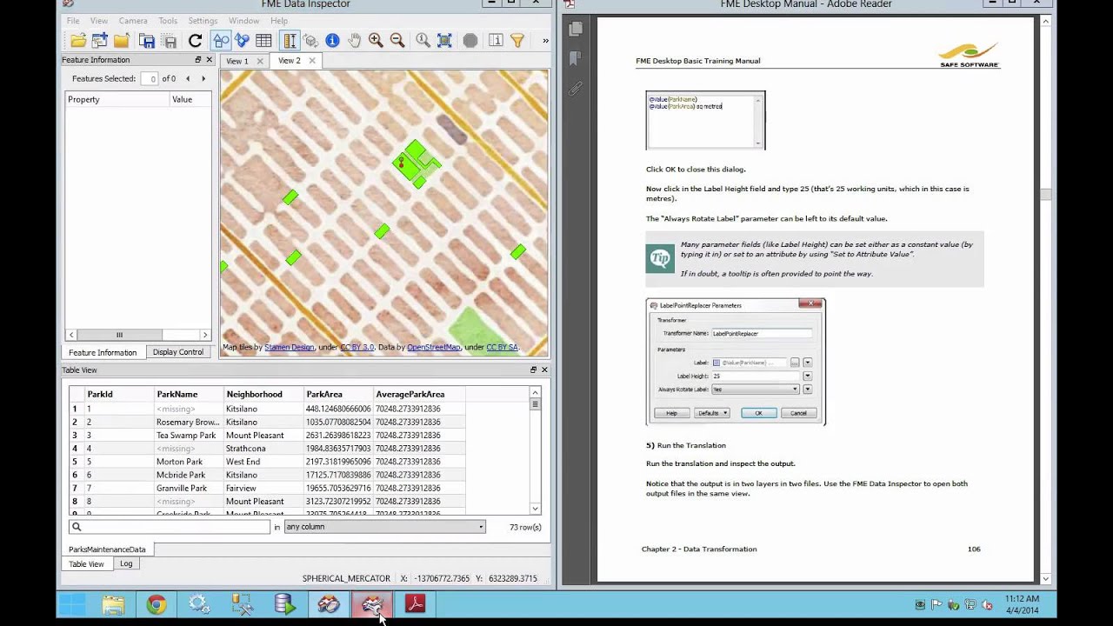The height and width of the screenshot is (626, 1113).
Task: Select the Pan hand tool
Action: (354, 40)
